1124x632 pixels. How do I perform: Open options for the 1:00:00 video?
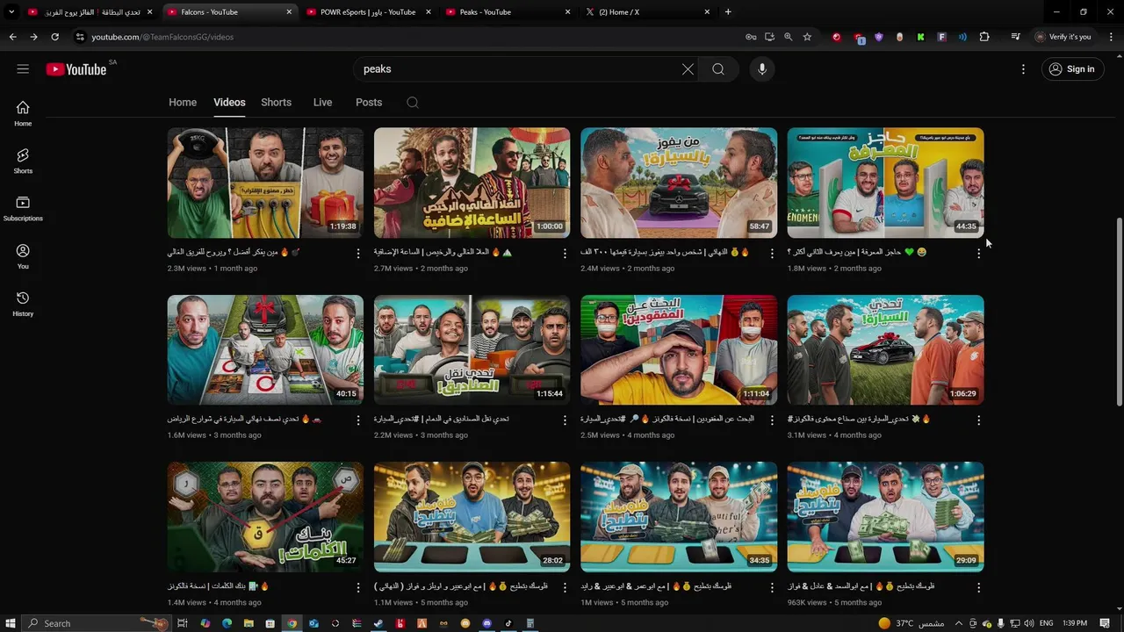[x=565, y=253]
